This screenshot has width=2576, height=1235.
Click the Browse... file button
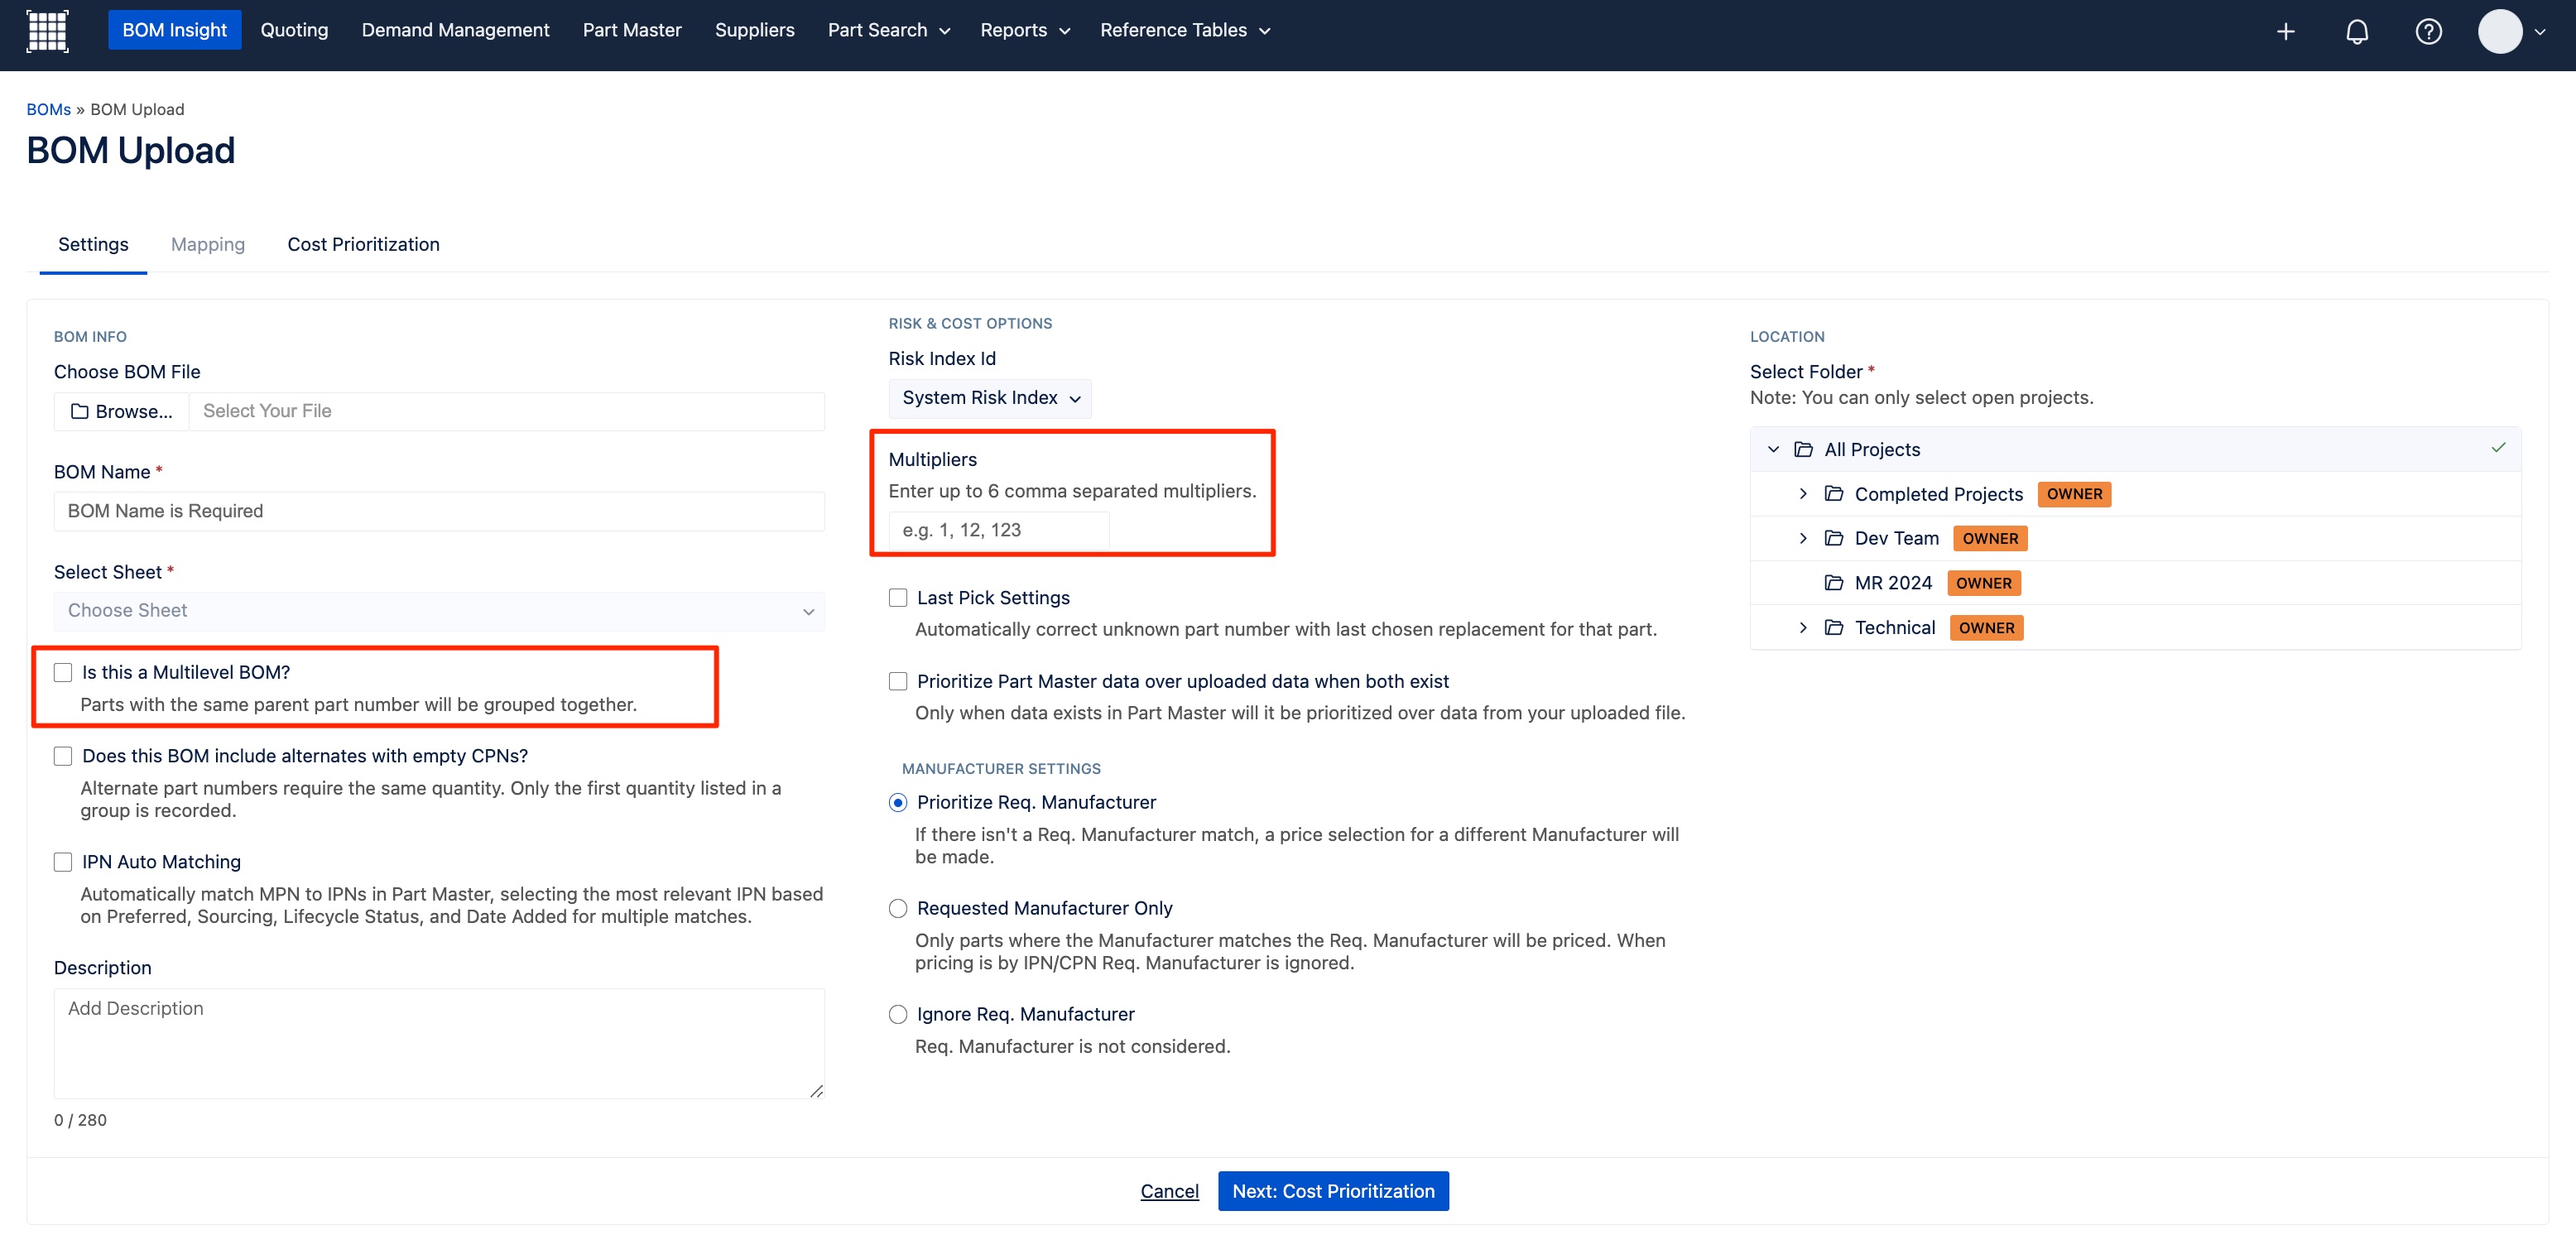pos(121,411)
